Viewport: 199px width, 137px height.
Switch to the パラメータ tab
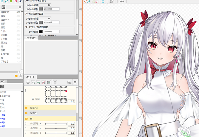(x=30, y=77)
